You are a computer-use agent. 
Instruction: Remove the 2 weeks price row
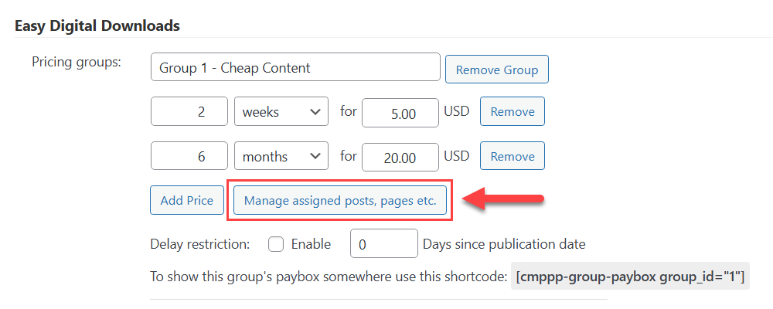click(x=512, y=112)
